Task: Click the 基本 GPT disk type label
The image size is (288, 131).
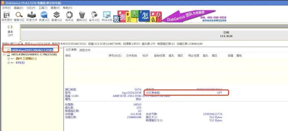Action: coord(10,33)
